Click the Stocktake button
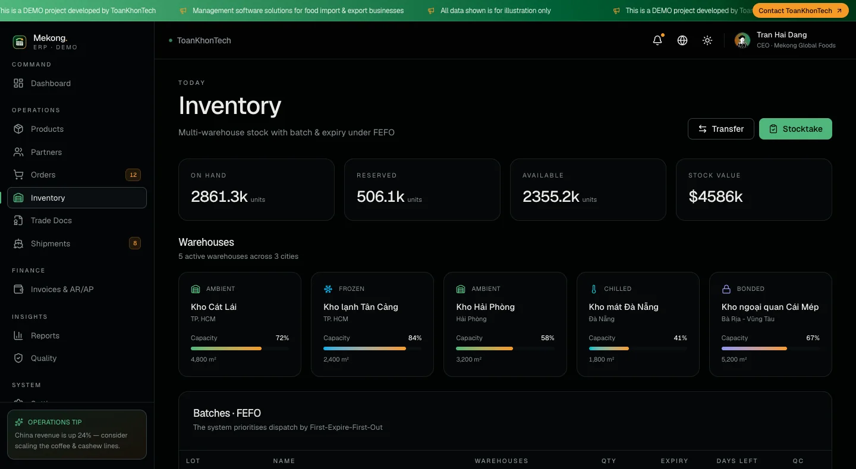Screen dimensions: 856x469 point(795,129)
